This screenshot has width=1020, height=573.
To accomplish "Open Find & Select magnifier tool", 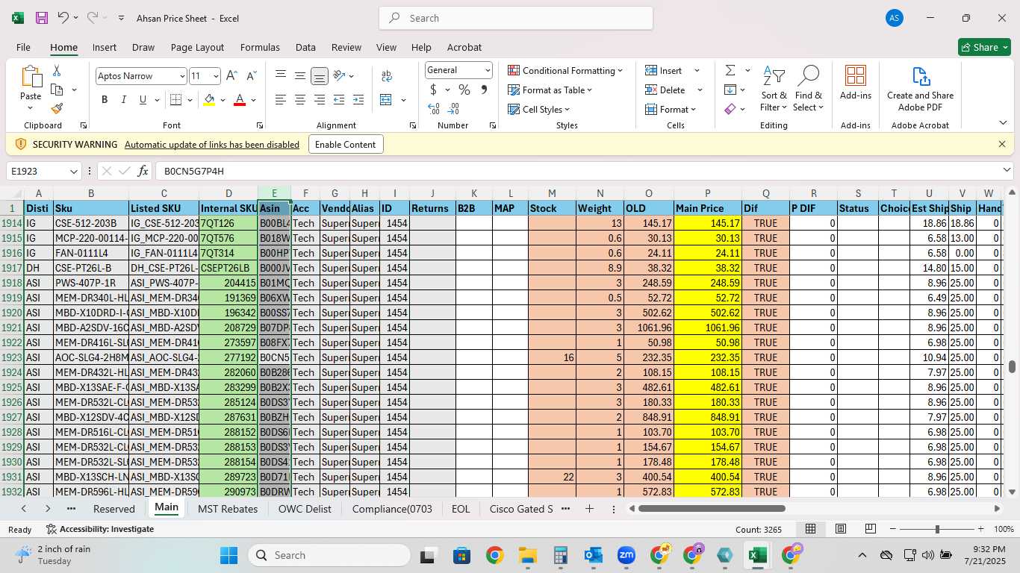I will click(x=808, y=89).
